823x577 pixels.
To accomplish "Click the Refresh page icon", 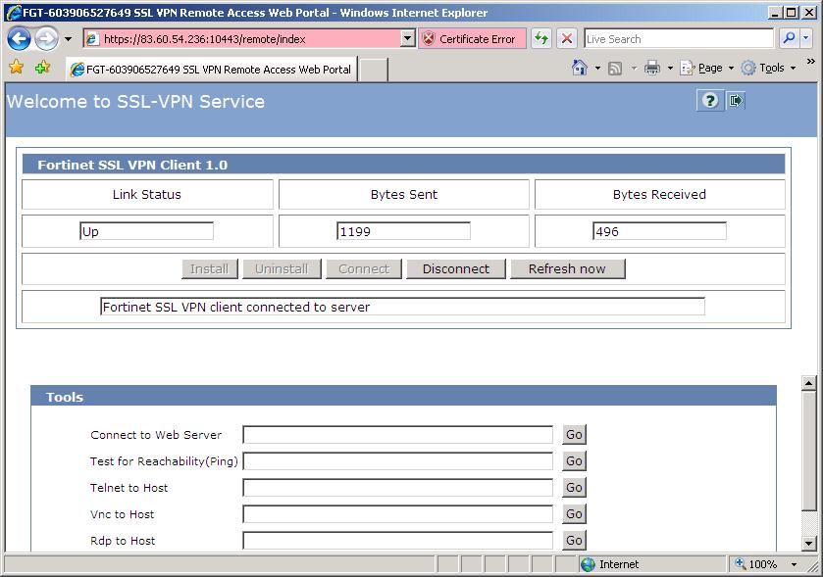I will point(540,39).
